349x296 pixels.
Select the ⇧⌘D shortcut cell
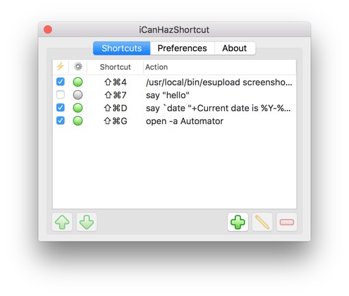115,108
